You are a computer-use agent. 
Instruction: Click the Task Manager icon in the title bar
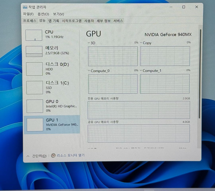(x=25, y=7)
